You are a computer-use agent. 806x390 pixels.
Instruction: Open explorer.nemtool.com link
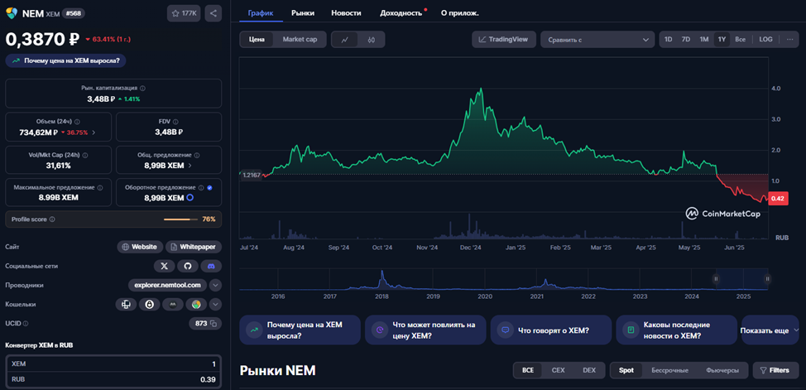168,285
